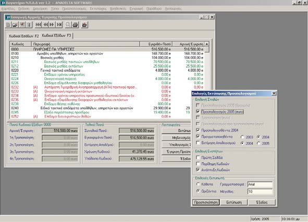Viewport: 308px width, 222px height.
Task: Select the 2003 radio for Πραγματοποιηθέντα
Action: (242, 137)
